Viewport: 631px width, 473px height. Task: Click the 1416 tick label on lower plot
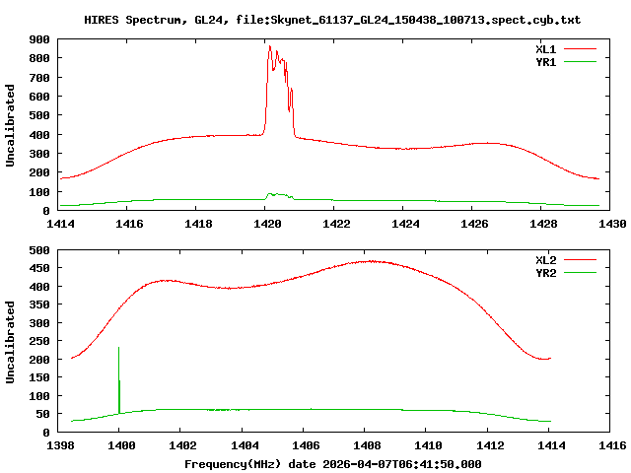click(612, 445)
